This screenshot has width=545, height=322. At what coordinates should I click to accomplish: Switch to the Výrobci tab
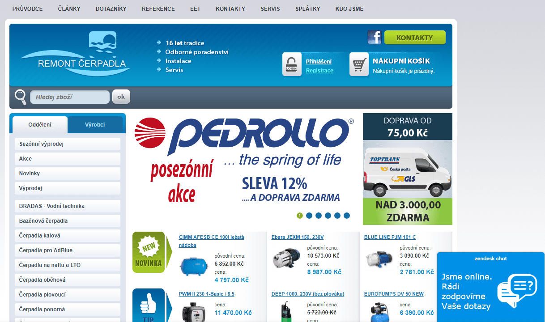(x=95, y=125)
